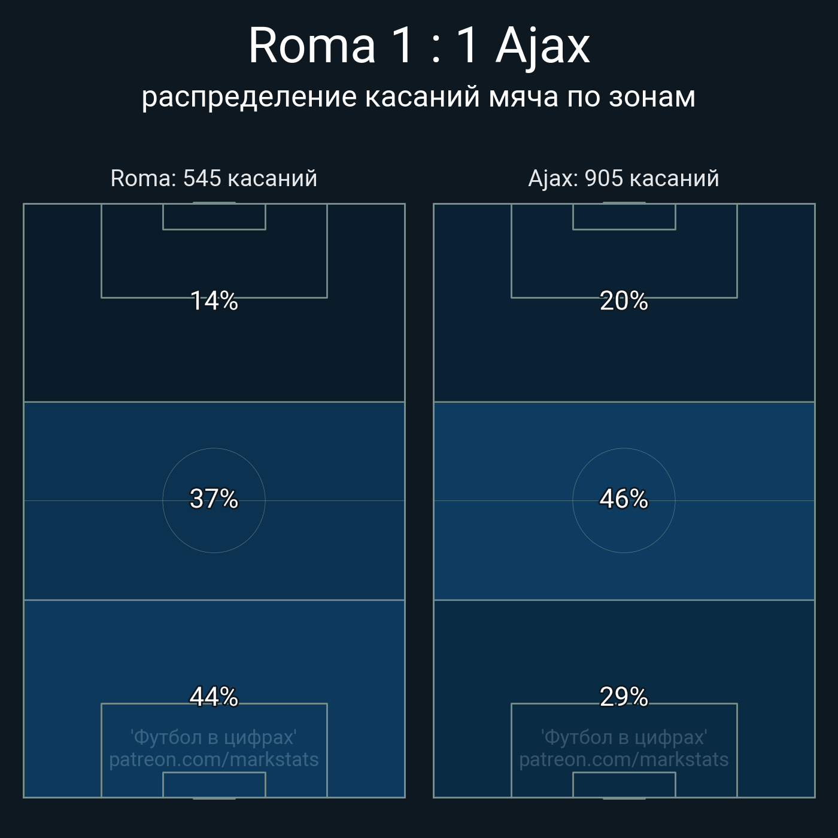838x838 pixels.
Task: Open the patreon.com/markstats link on Ajax pitch
Action: (624, 760)
